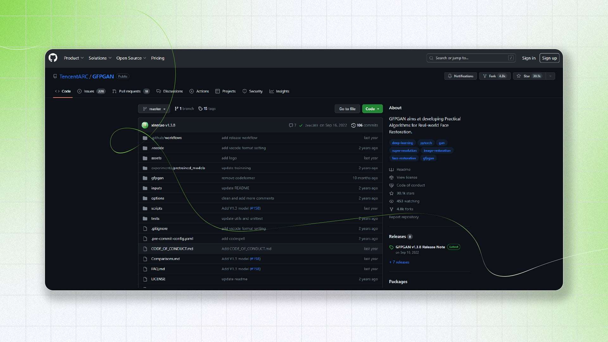The height and width of the screenshot is (342, 608).
Task: Open the GFPGAN repository link
Action: (x=103, y=76)
